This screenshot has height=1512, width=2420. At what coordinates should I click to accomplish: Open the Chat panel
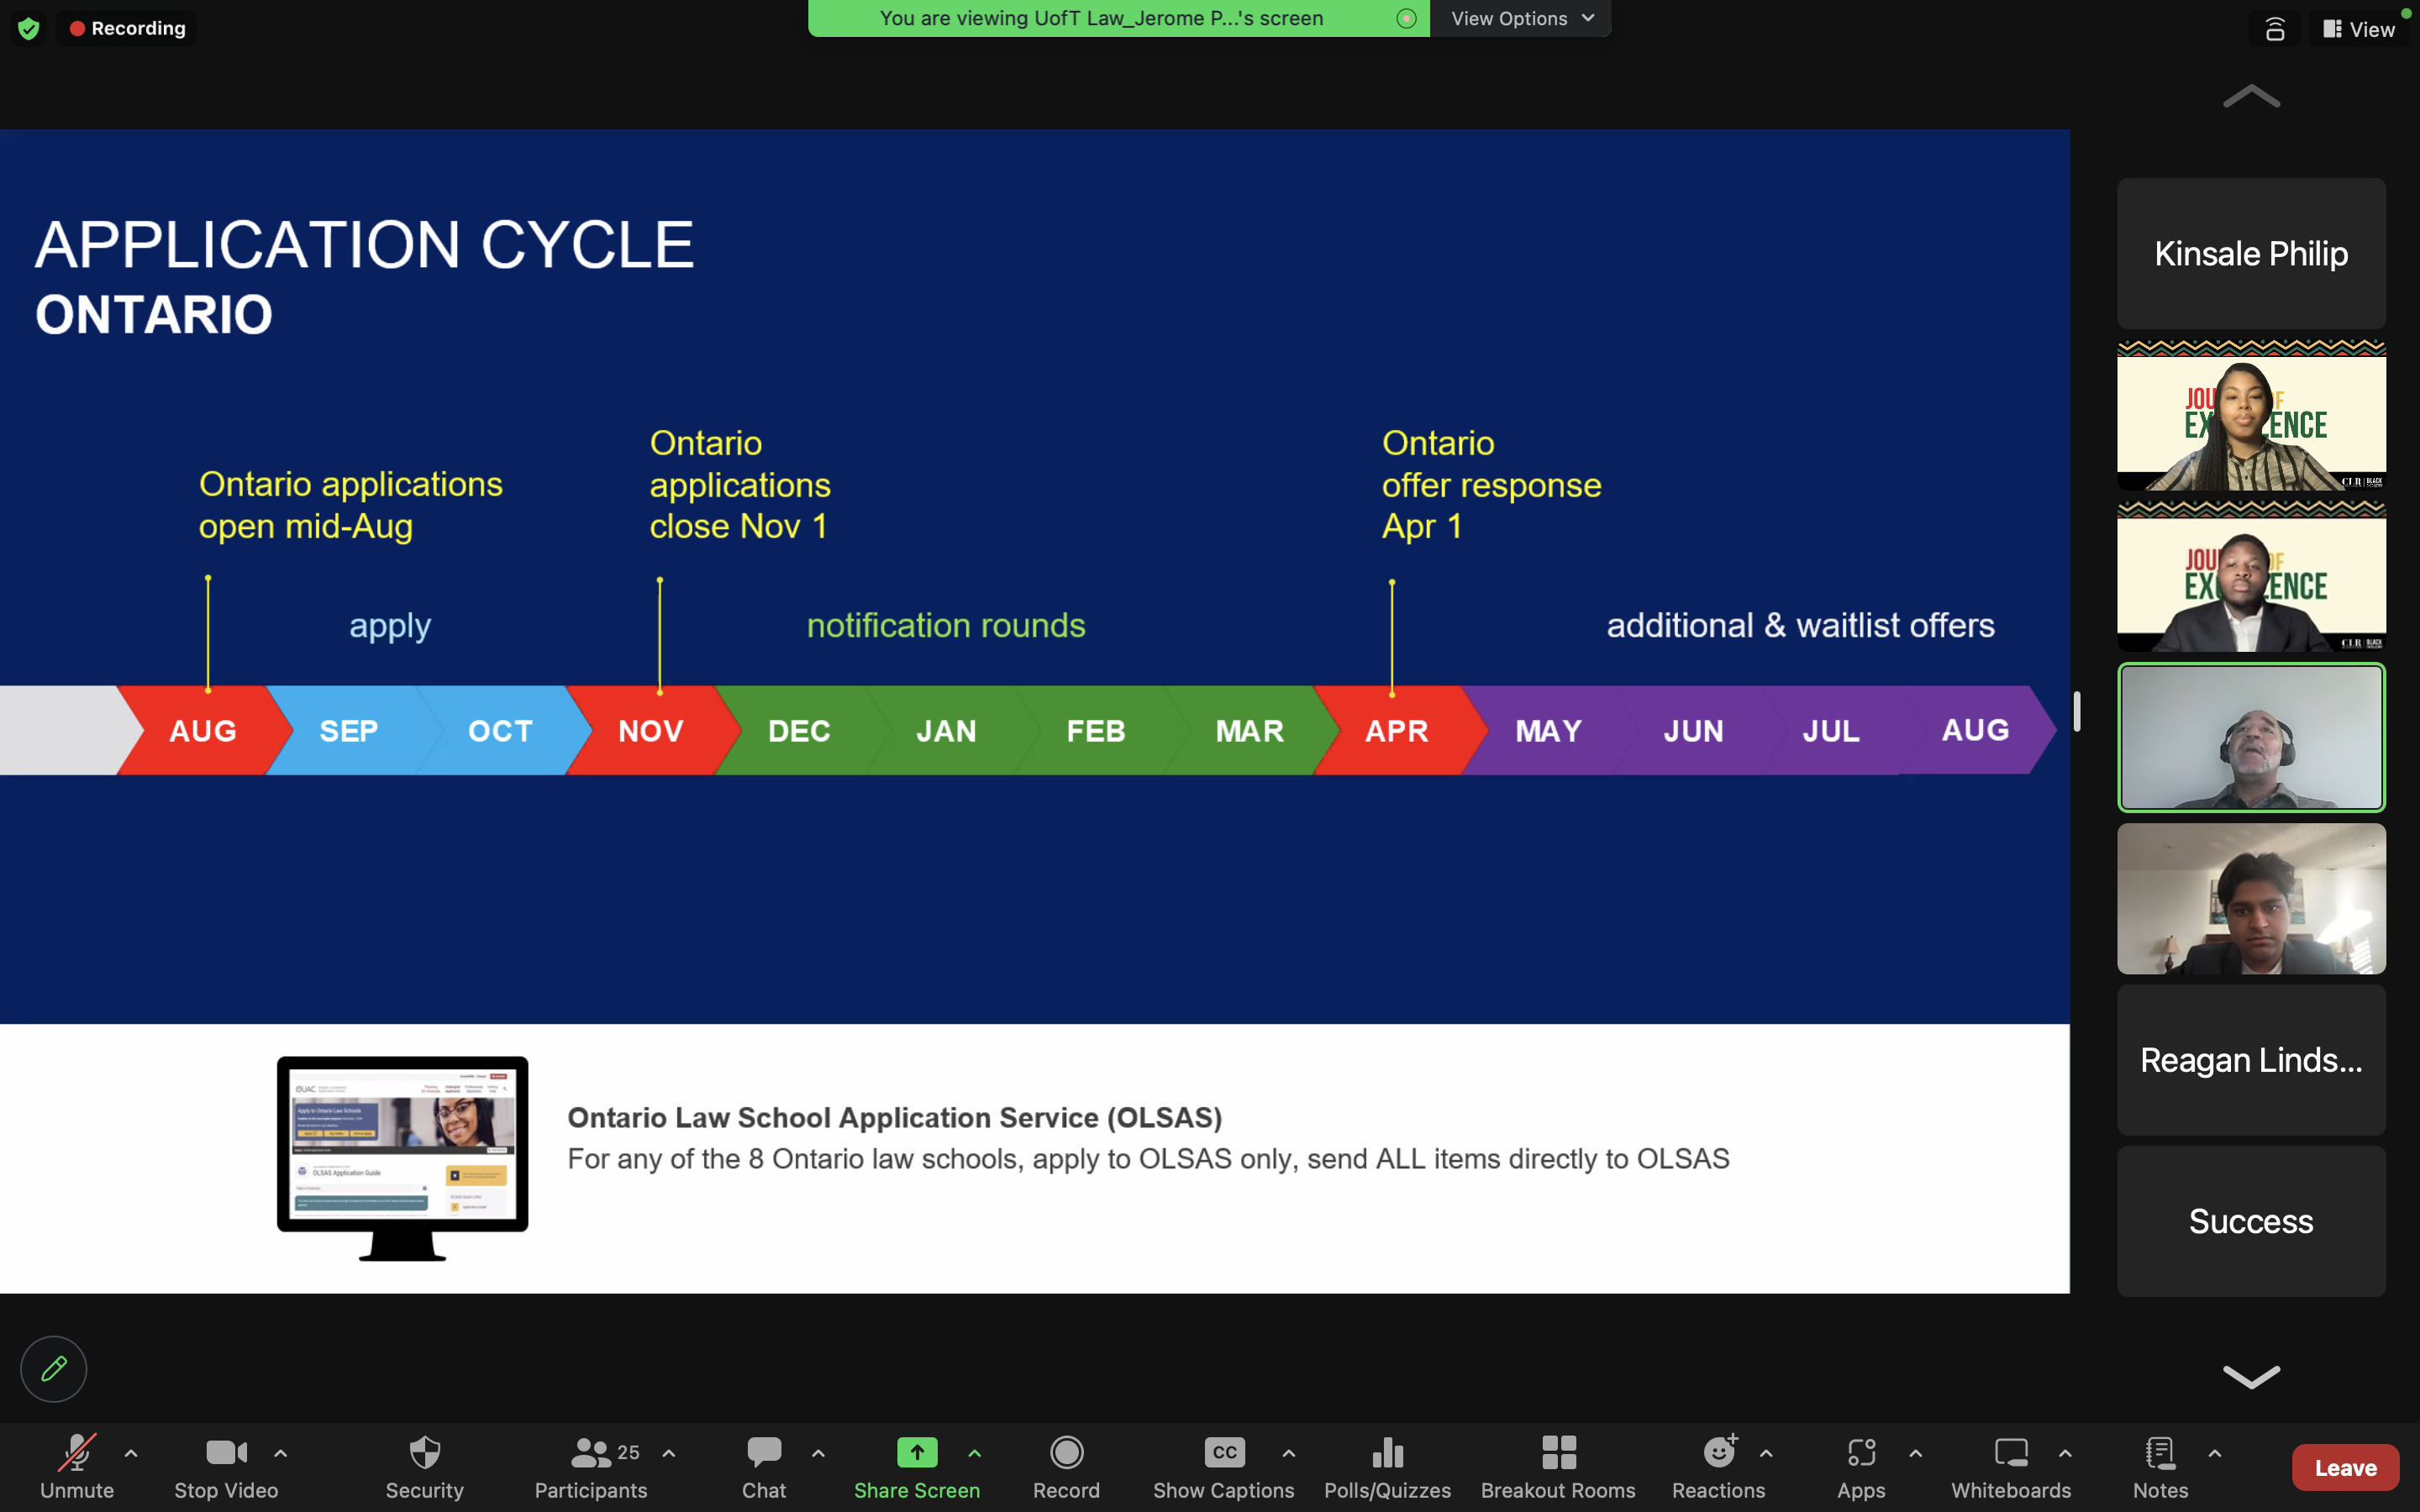pyautogui.click(x=764, y=1466)
